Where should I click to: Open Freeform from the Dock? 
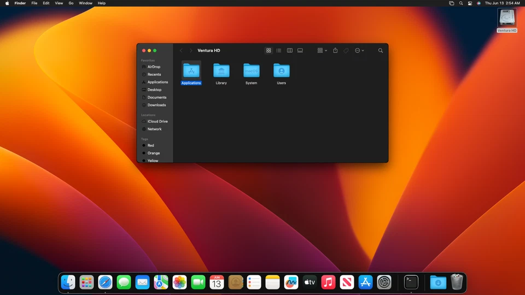pos(291,282)
